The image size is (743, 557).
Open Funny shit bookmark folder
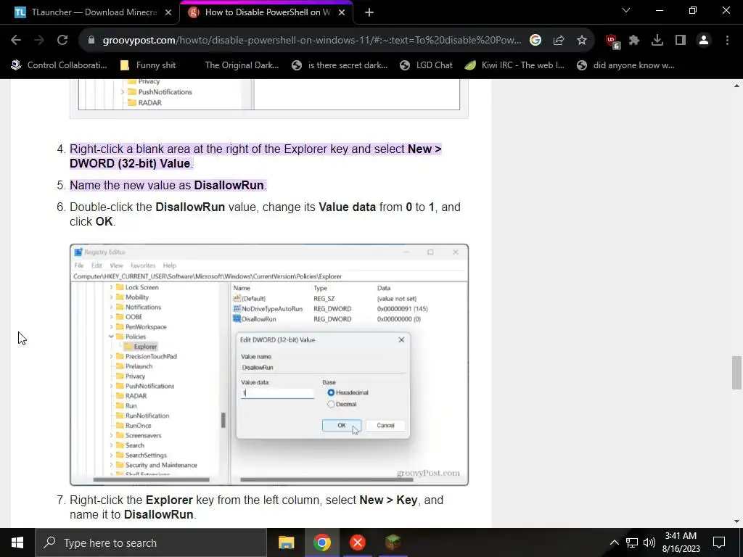click(148, 65)
